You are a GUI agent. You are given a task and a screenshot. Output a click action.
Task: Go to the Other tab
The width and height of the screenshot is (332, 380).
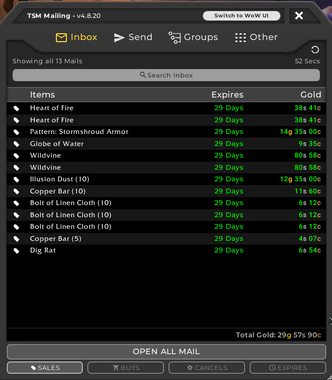256,37
